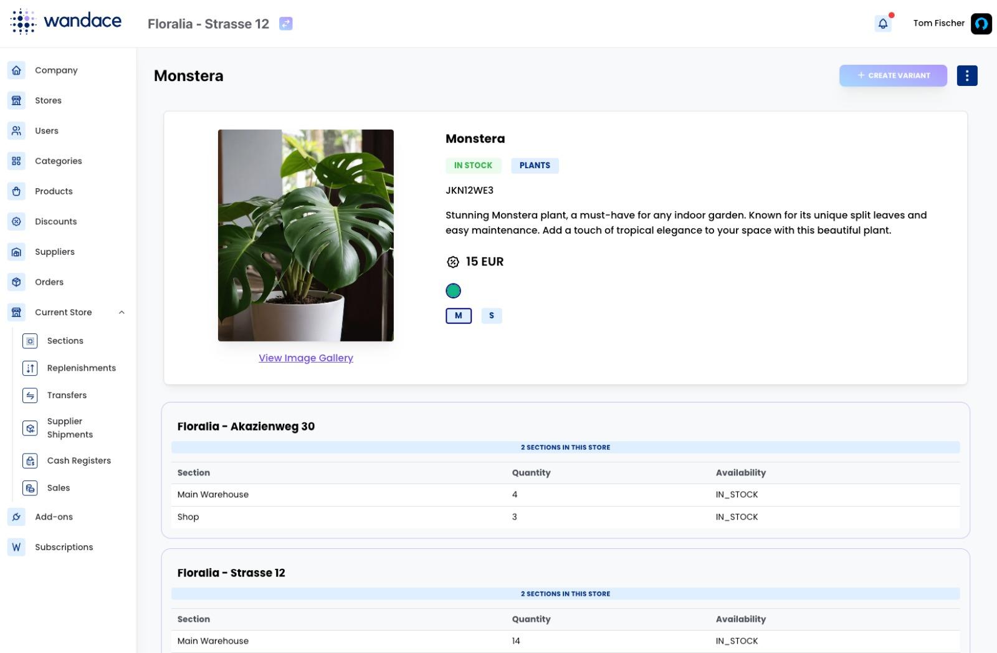997x653 pixels.
Task: Navigate to Orders
Action: 49,282
